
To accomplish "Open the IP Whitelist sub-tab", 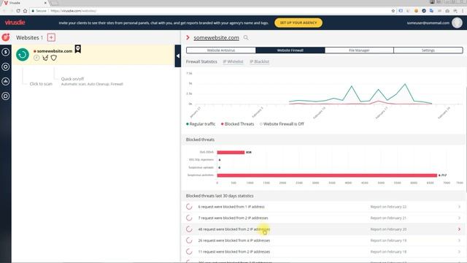I will (233, 61).
